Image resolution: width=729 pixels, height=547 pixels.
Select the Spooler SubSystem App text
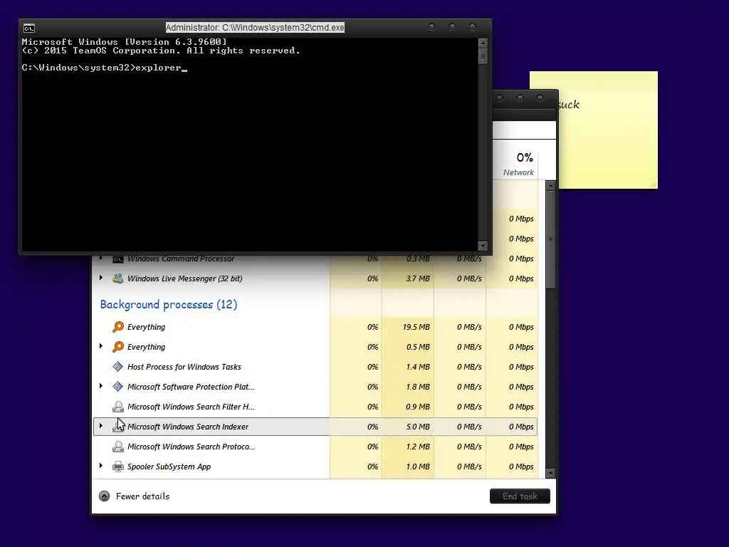(x=169, y=467)
